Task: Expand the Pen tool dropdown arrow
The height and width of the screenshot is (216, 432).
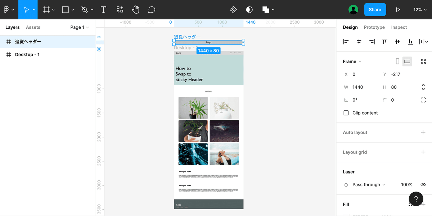Action: pos(92,10)
